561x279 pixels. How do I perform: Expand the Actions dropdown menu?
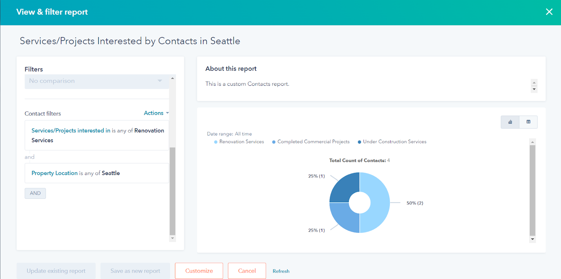click(156, 113)
